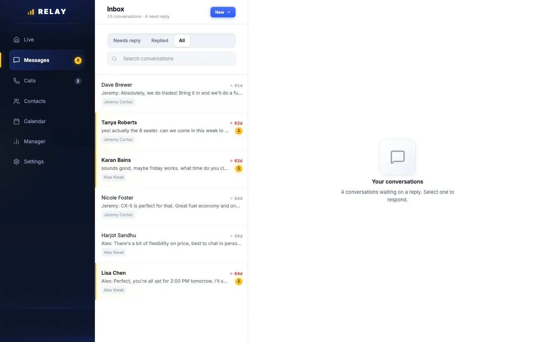Click Jeremy Cortez tag under Dave Brewer
Screen dimensions: 547x342
(118, 102)
